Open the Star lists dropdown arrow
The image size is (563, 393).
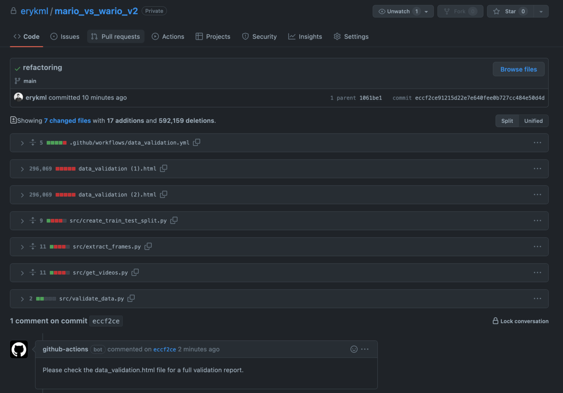click(541, 12)
